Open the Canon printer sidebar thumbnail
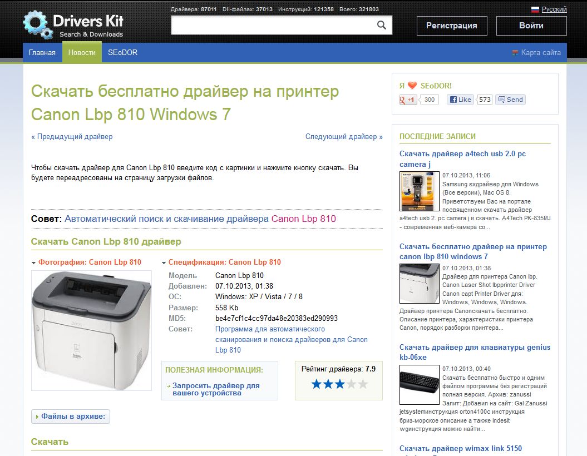587x456 pixels. click(x=420, y=283)
